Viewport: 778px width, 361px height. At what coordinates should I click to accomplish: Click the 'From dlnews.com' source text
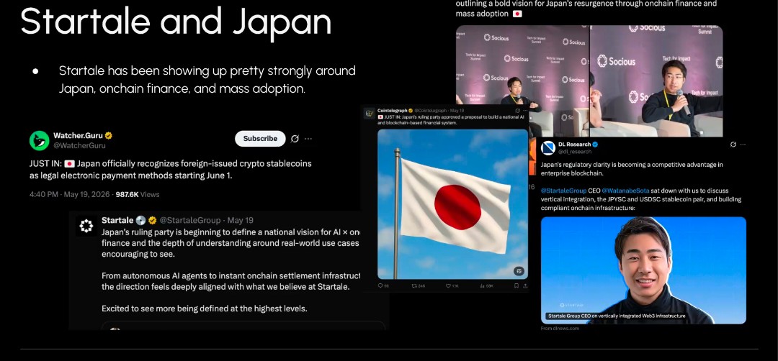pyautogui.click(x=560, y=329)
